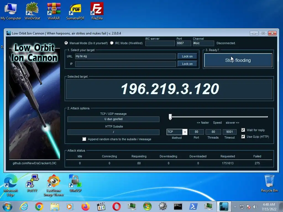Open PowerShell from taskbar
This screenshot has height=212, width=283.
[x=193, y=206]
